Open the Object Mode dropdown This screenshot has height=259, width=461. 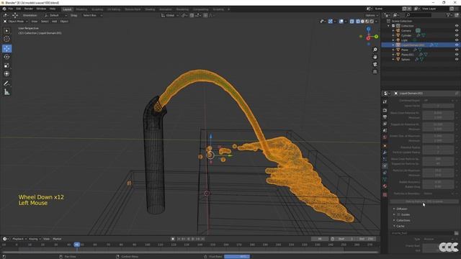point(16,21)
